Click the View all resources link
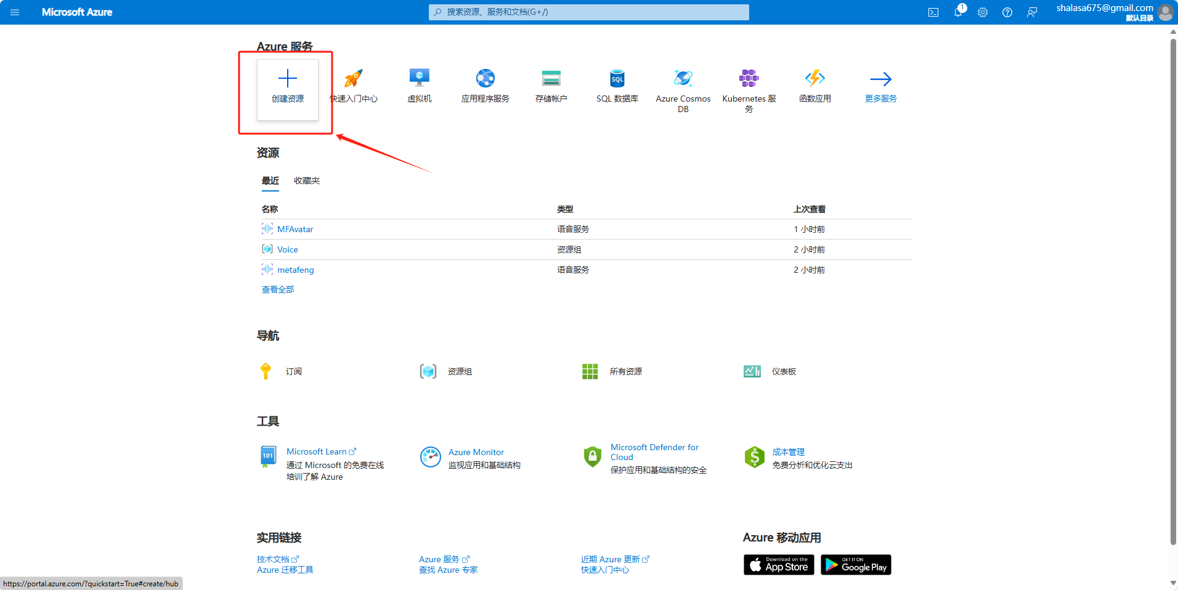The height and width of the screenshot is (590, 1178). tap(278, 289)
